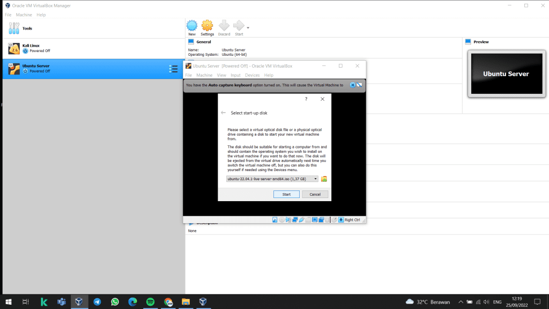The height and width of the screenshot is (309, 549).
Task: Dismiss the Auto capture keyboard notification
Action: [352, 85]
